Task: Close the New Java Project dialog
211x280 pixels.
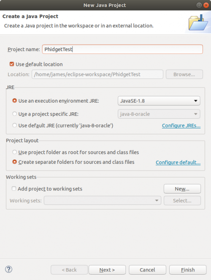Action: point(206,5)
